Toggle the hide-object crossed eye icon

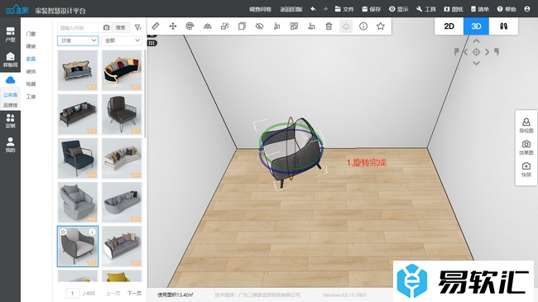(x=259, y=26)
